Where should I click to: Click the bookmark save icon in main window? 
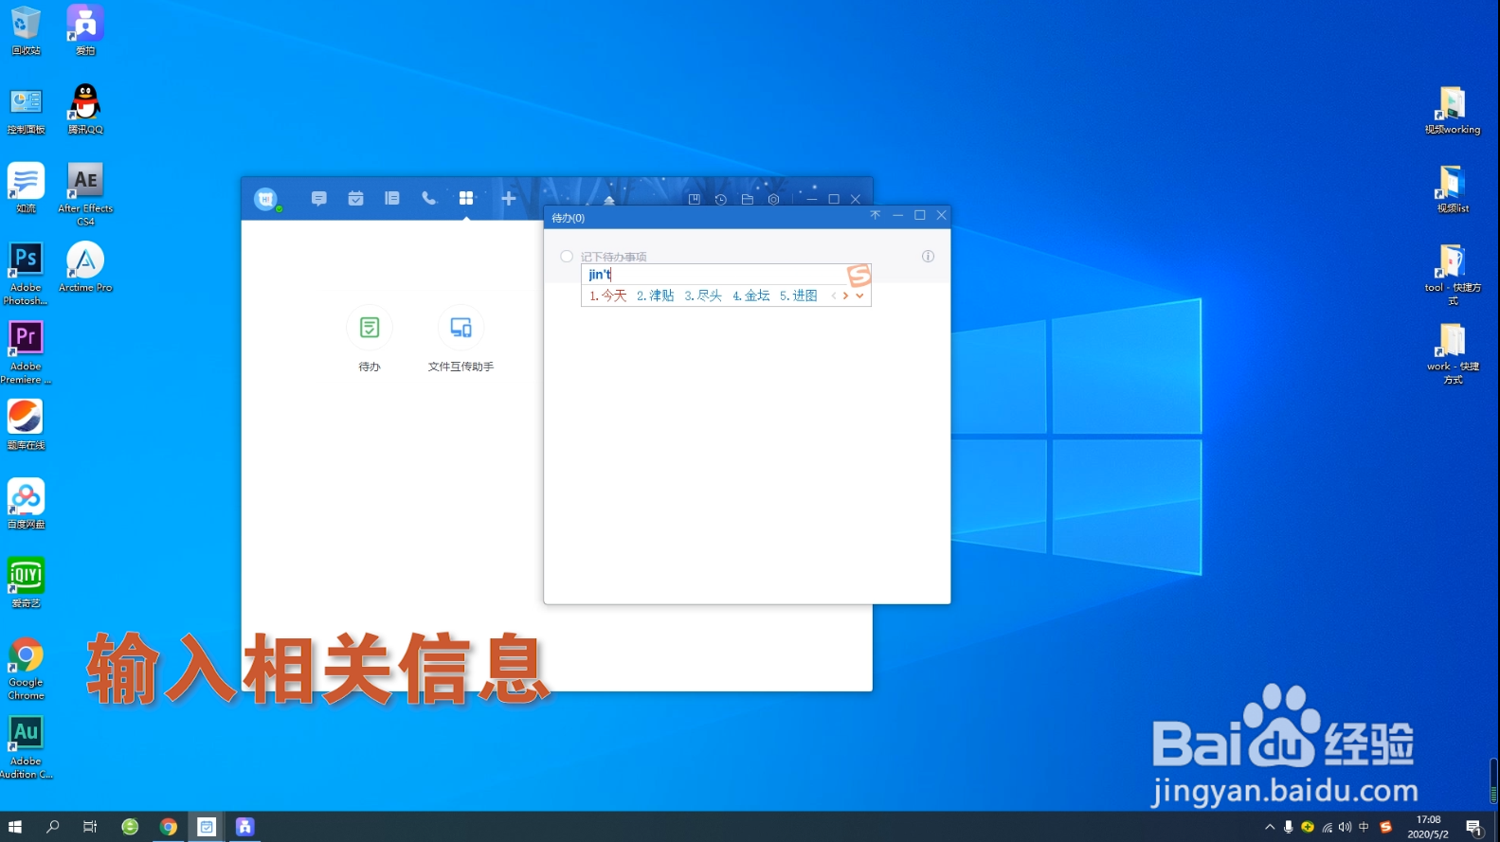694,199
